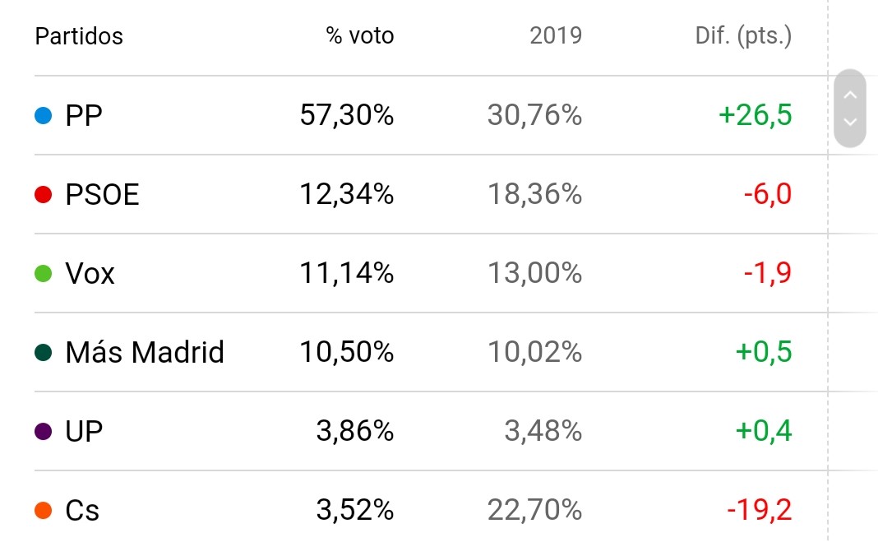Click the PP +26,5 difference value
The image size is (878, 542).
click(755, 116)
